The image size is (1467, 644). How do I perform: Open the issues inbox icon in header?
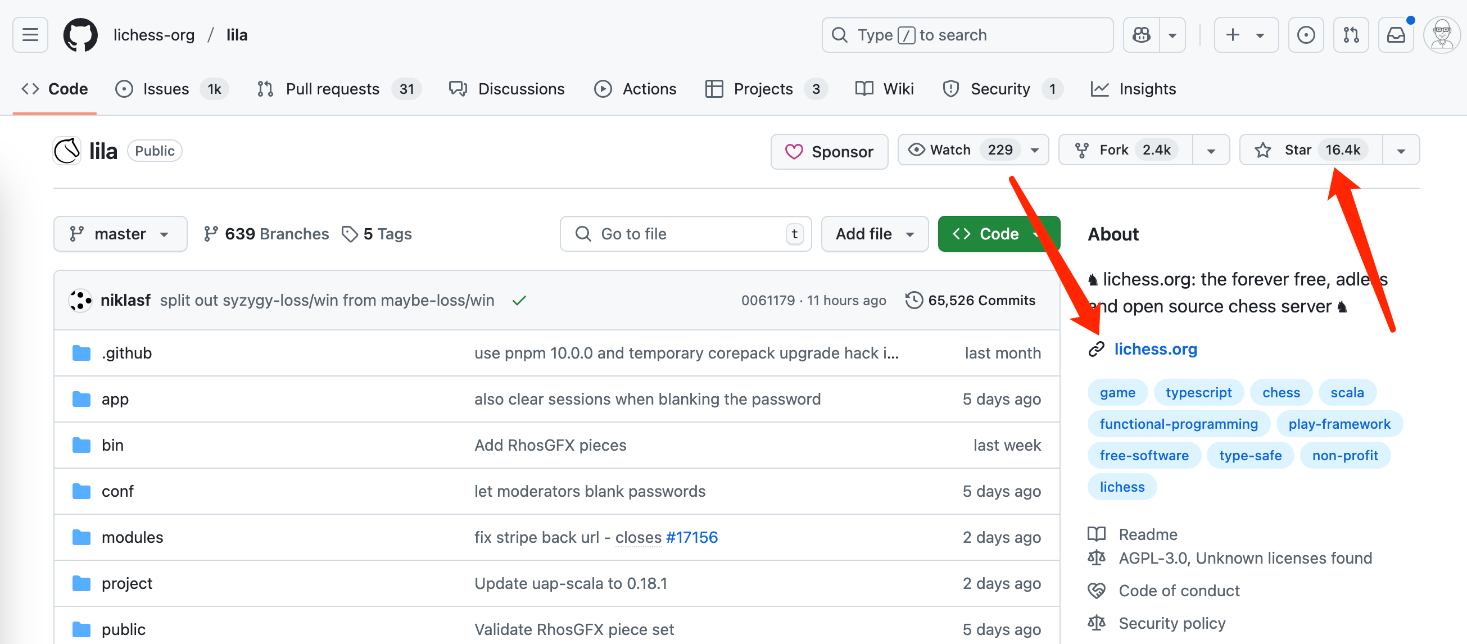click(x=1306, y=35)
